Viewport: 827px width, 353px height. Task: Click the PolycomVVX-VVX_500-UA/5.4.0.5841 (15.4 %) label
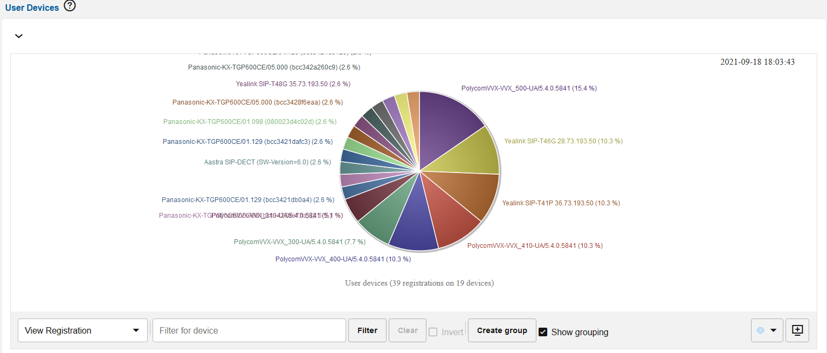(529, 88)
